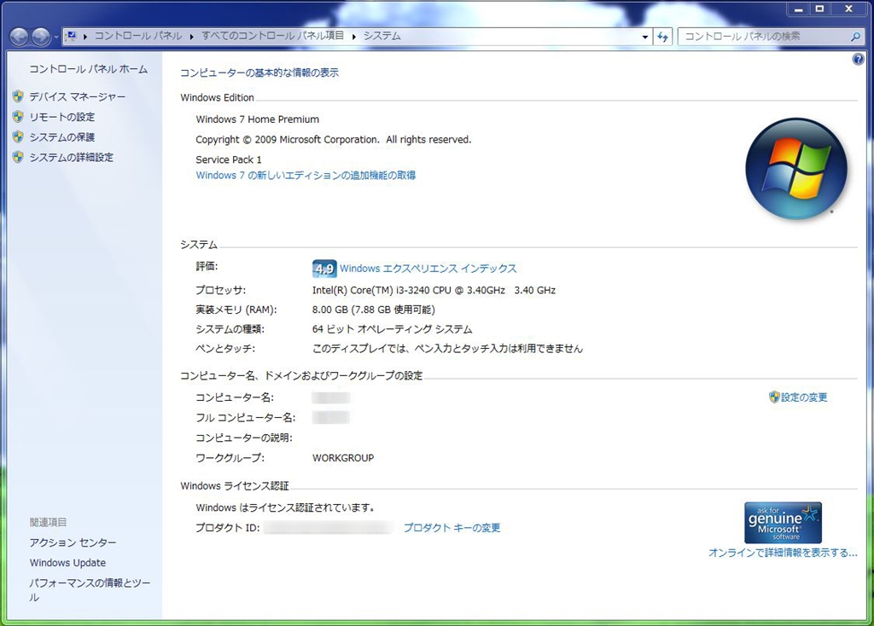Click shield icon beside システムの詳細設定
The image size is (874, 626).
pyautogui.click(x=18, y=157)
